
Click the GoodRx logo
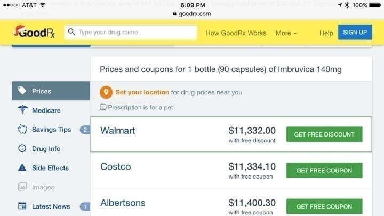33,33
